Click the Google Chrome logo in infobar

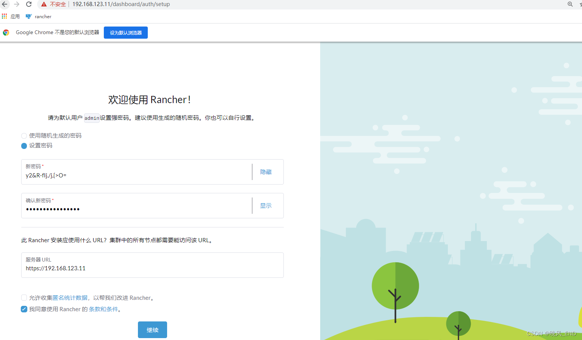click(6, 33)
